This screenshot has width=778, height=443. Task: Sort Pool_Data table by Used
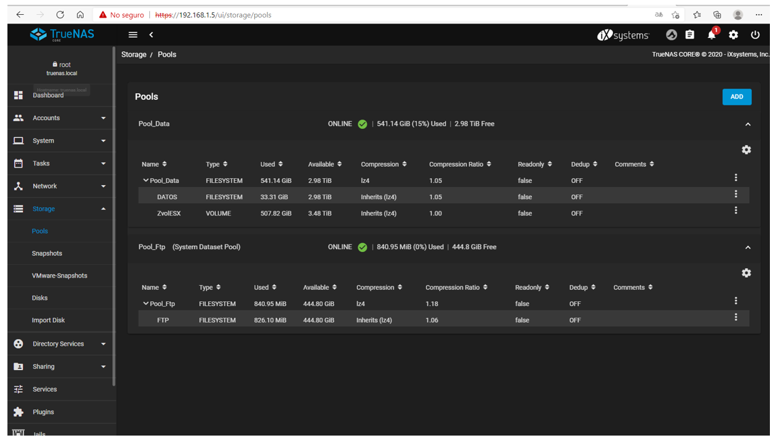tap(272, 164)
